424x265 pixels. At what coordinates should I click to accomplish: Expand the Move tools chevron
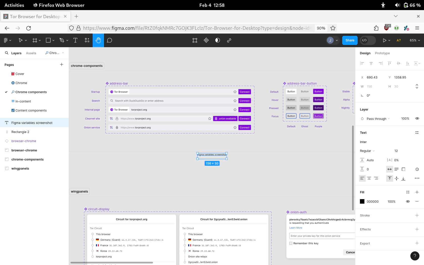[x=26, y=41]
